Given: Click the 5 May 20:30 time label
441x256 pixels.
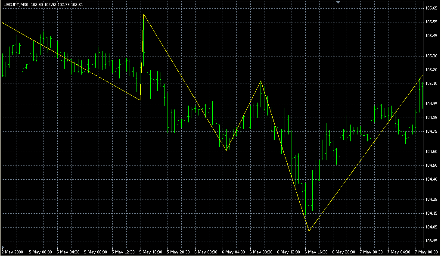Looking at the screenshot, I should [178, 252].
